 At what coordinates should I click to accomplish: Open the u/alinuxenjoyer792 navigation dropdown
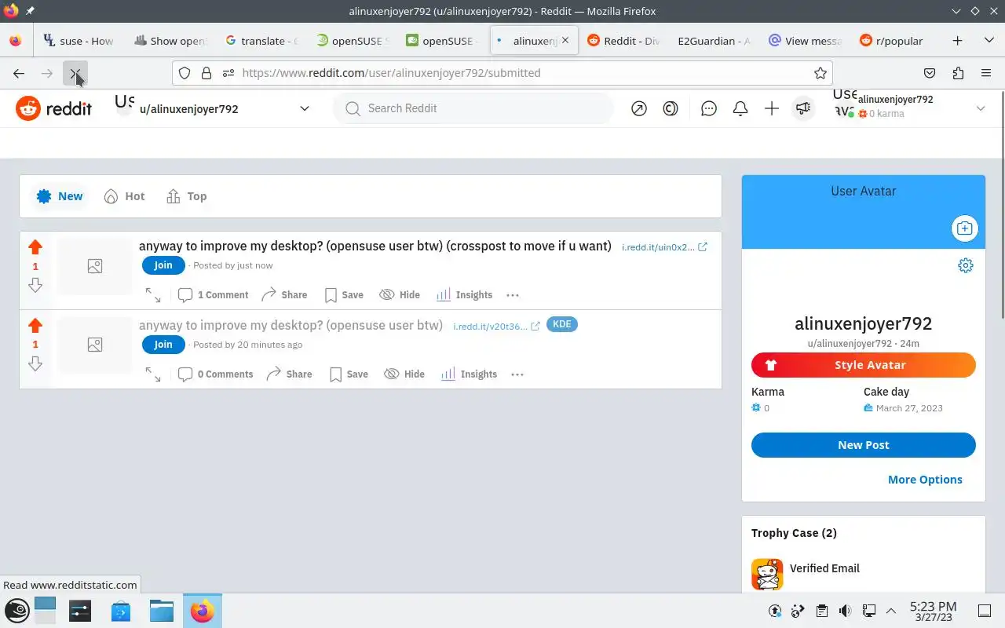[212, 108]
